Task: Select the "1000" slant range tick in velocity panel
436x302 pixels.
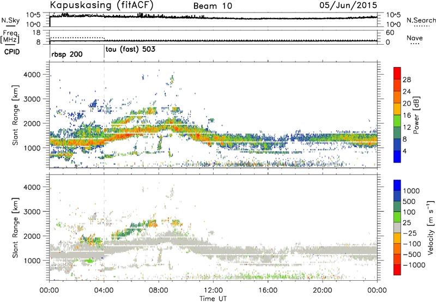Action: (x=32, y=261)
